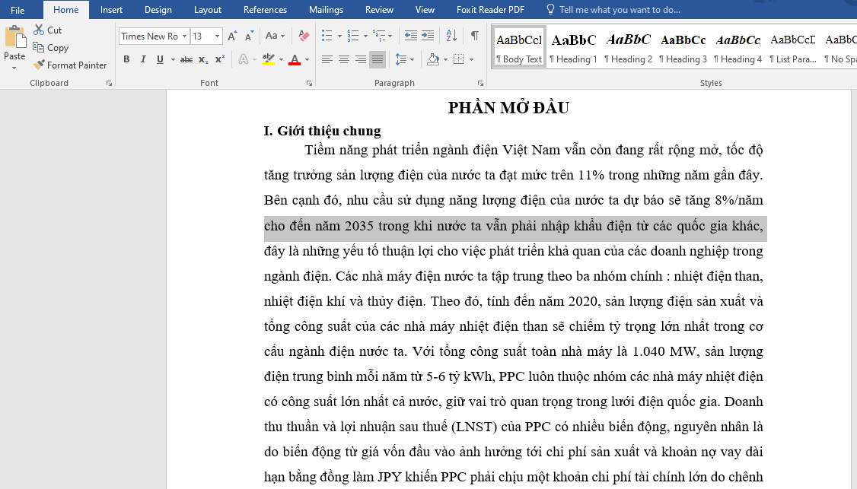This screenshot has height=489, width=857.
Task: Decrease paragraph indent
Action: click(410, 36)
